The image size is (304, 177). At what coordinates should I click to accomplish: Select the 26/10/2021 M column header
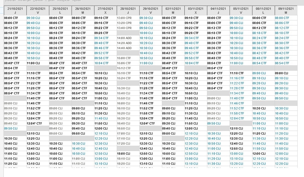tap(83, 11)
